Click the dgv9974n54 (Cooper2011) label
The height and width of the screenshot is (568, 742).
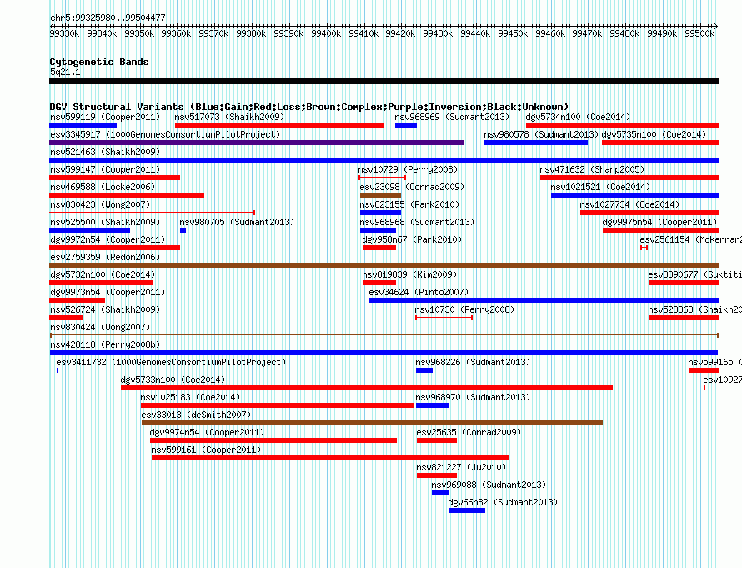(x=207, y=432)
